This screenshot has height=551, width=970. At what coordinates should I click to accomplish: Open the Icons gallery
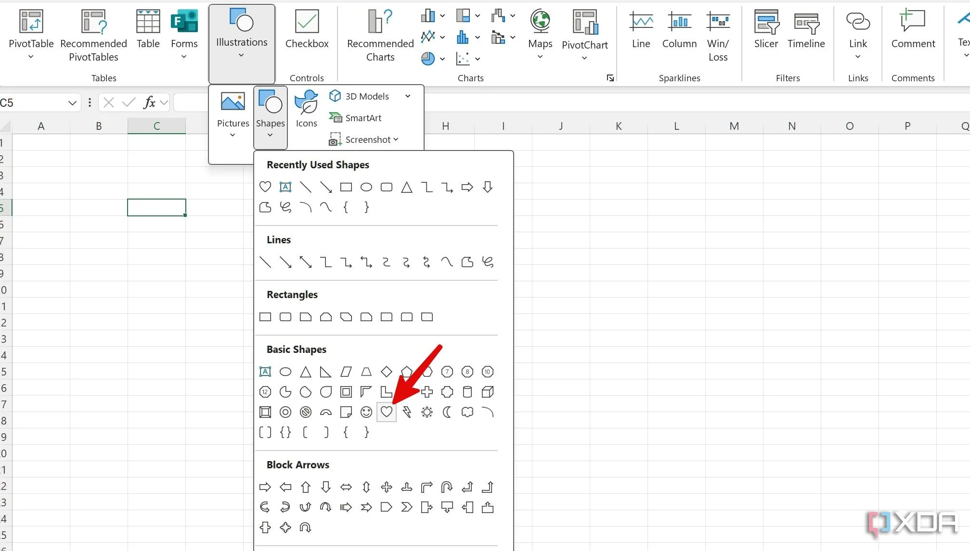(x=306, y=110)
